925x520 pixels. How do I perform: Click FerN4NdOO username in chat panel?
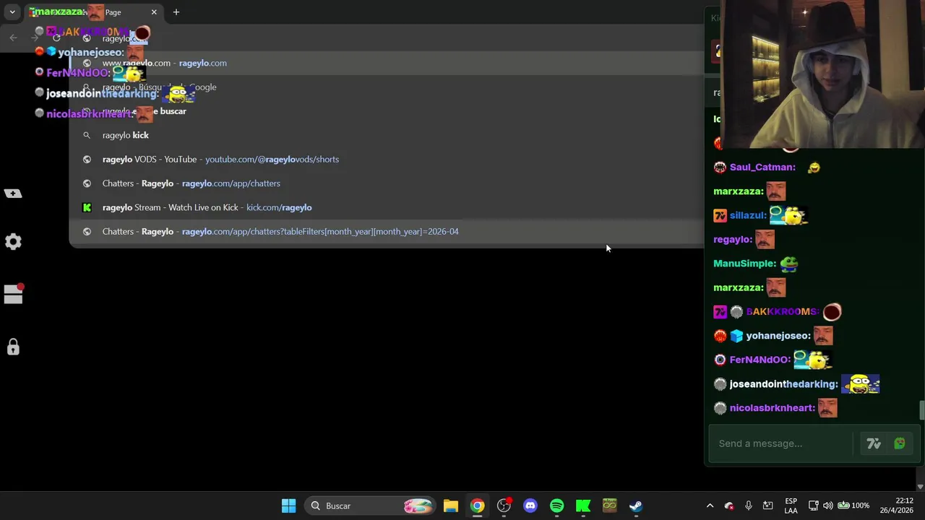(760, 360)
